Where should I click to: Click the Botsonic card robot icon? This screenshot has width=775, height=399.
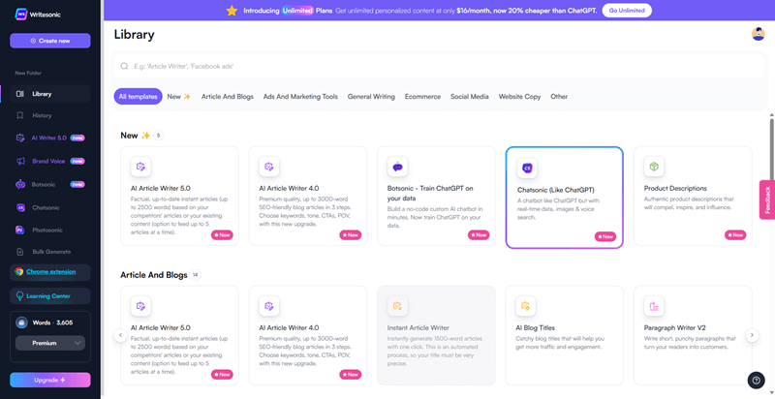coord(397,167)
